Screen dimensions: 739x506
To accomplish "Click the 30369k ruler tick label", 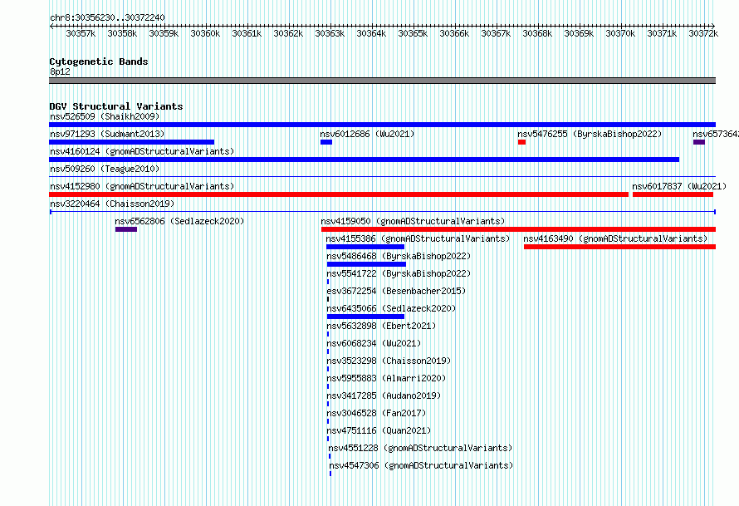I will 579,33.
